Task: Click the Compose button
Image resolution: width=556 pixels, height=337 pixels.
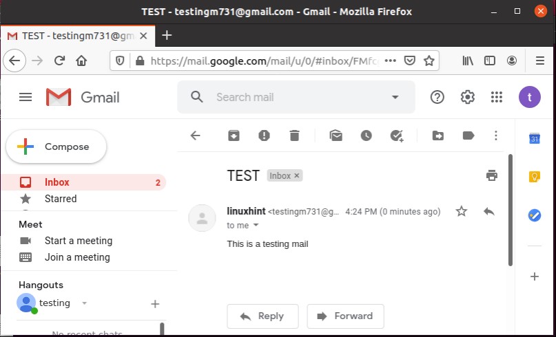Action: tap(56, 146)
